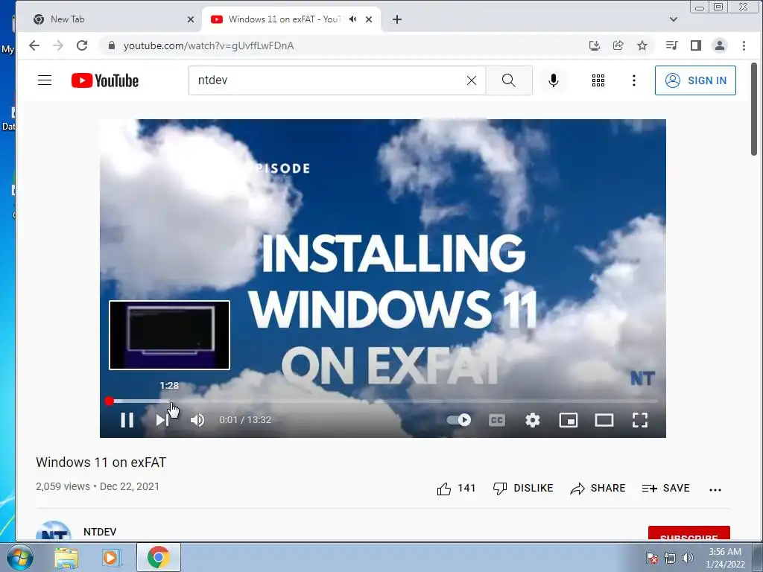Image resolution: width=763 pixels, height=572 pixels.
Task: Click the red playhead scrubber dot
Action: pos(109,401)
